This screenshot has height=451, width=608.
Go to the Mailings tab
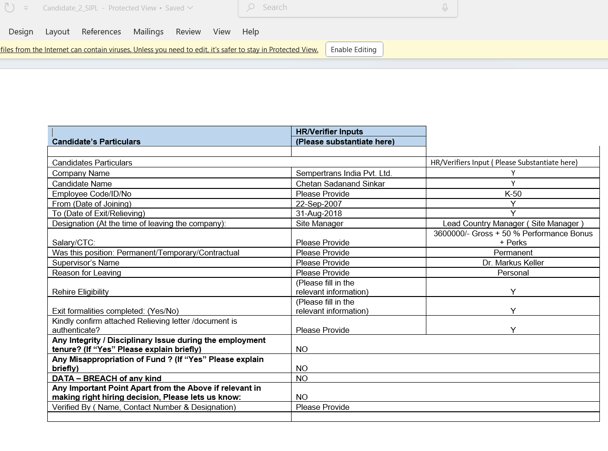point(148,32)
